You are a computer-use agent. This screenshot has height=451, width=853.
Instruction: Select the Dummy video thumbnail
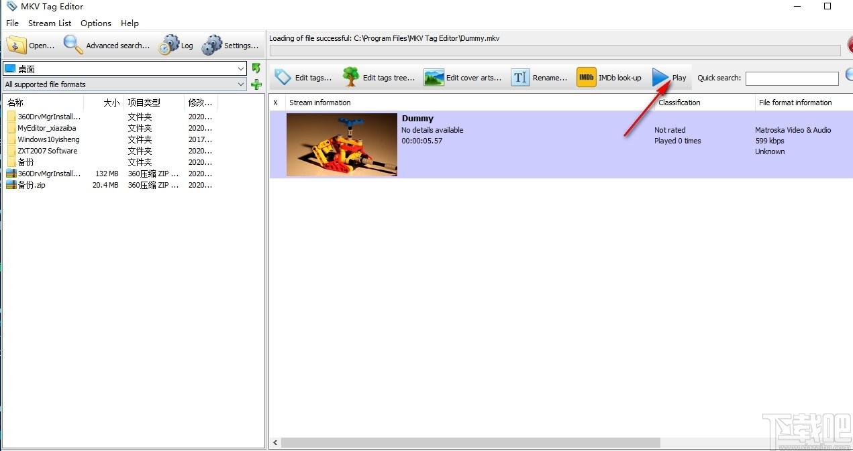coord(342,145)
